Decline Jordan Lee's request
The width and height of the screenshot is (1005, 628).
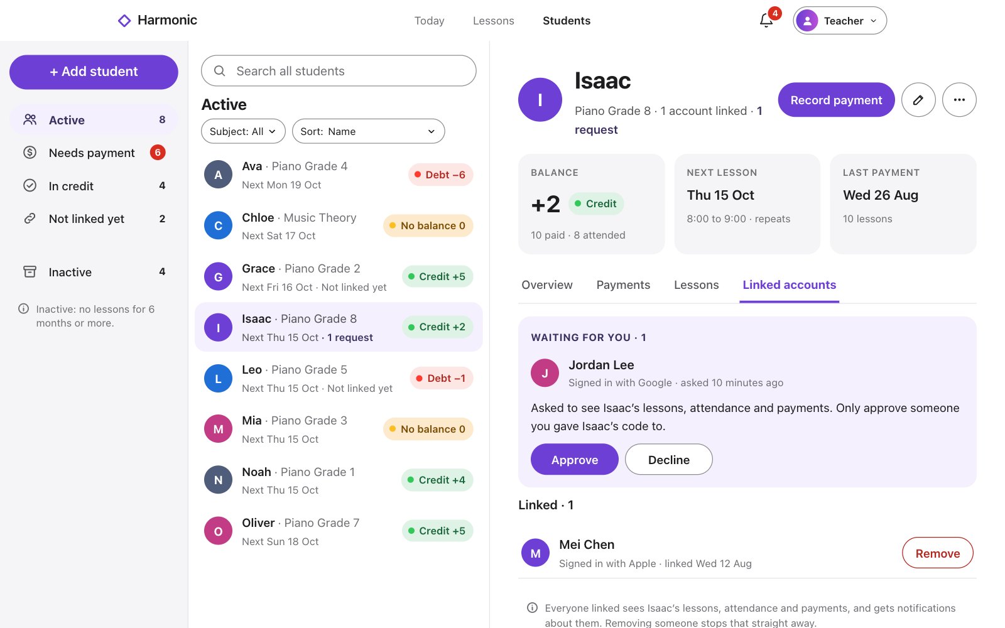pos(668,460)
